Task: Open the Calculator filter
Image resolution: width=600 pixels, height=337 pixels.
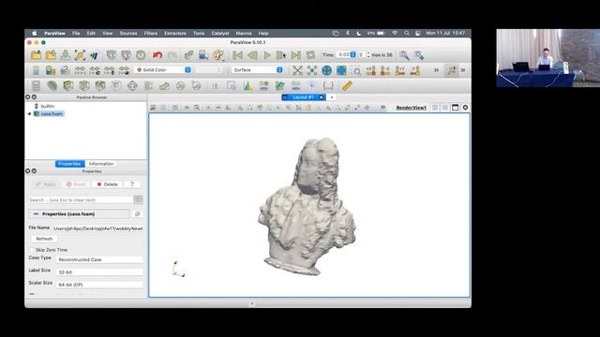Action: (x=36, y=86)
